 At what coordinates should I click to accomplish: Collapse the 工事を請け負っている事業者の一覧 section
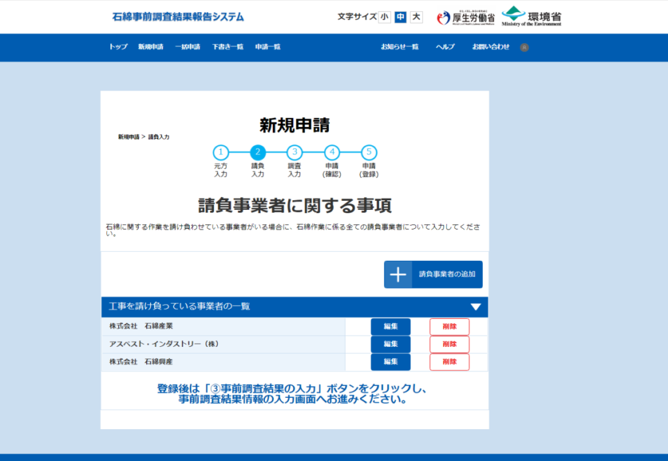click(476, 307)
